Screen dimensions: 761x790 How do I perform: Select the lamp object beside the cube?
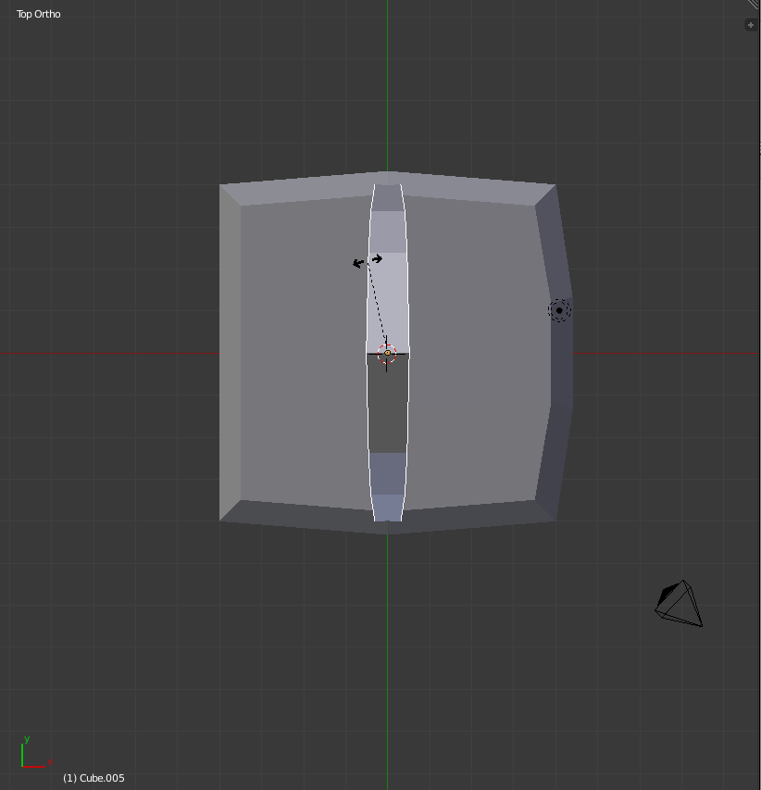559,310
